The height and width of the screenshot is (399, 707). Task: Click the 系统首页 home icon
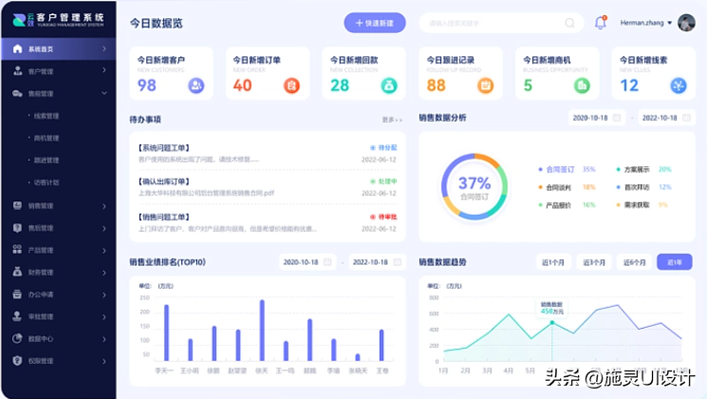click(17, 48)
